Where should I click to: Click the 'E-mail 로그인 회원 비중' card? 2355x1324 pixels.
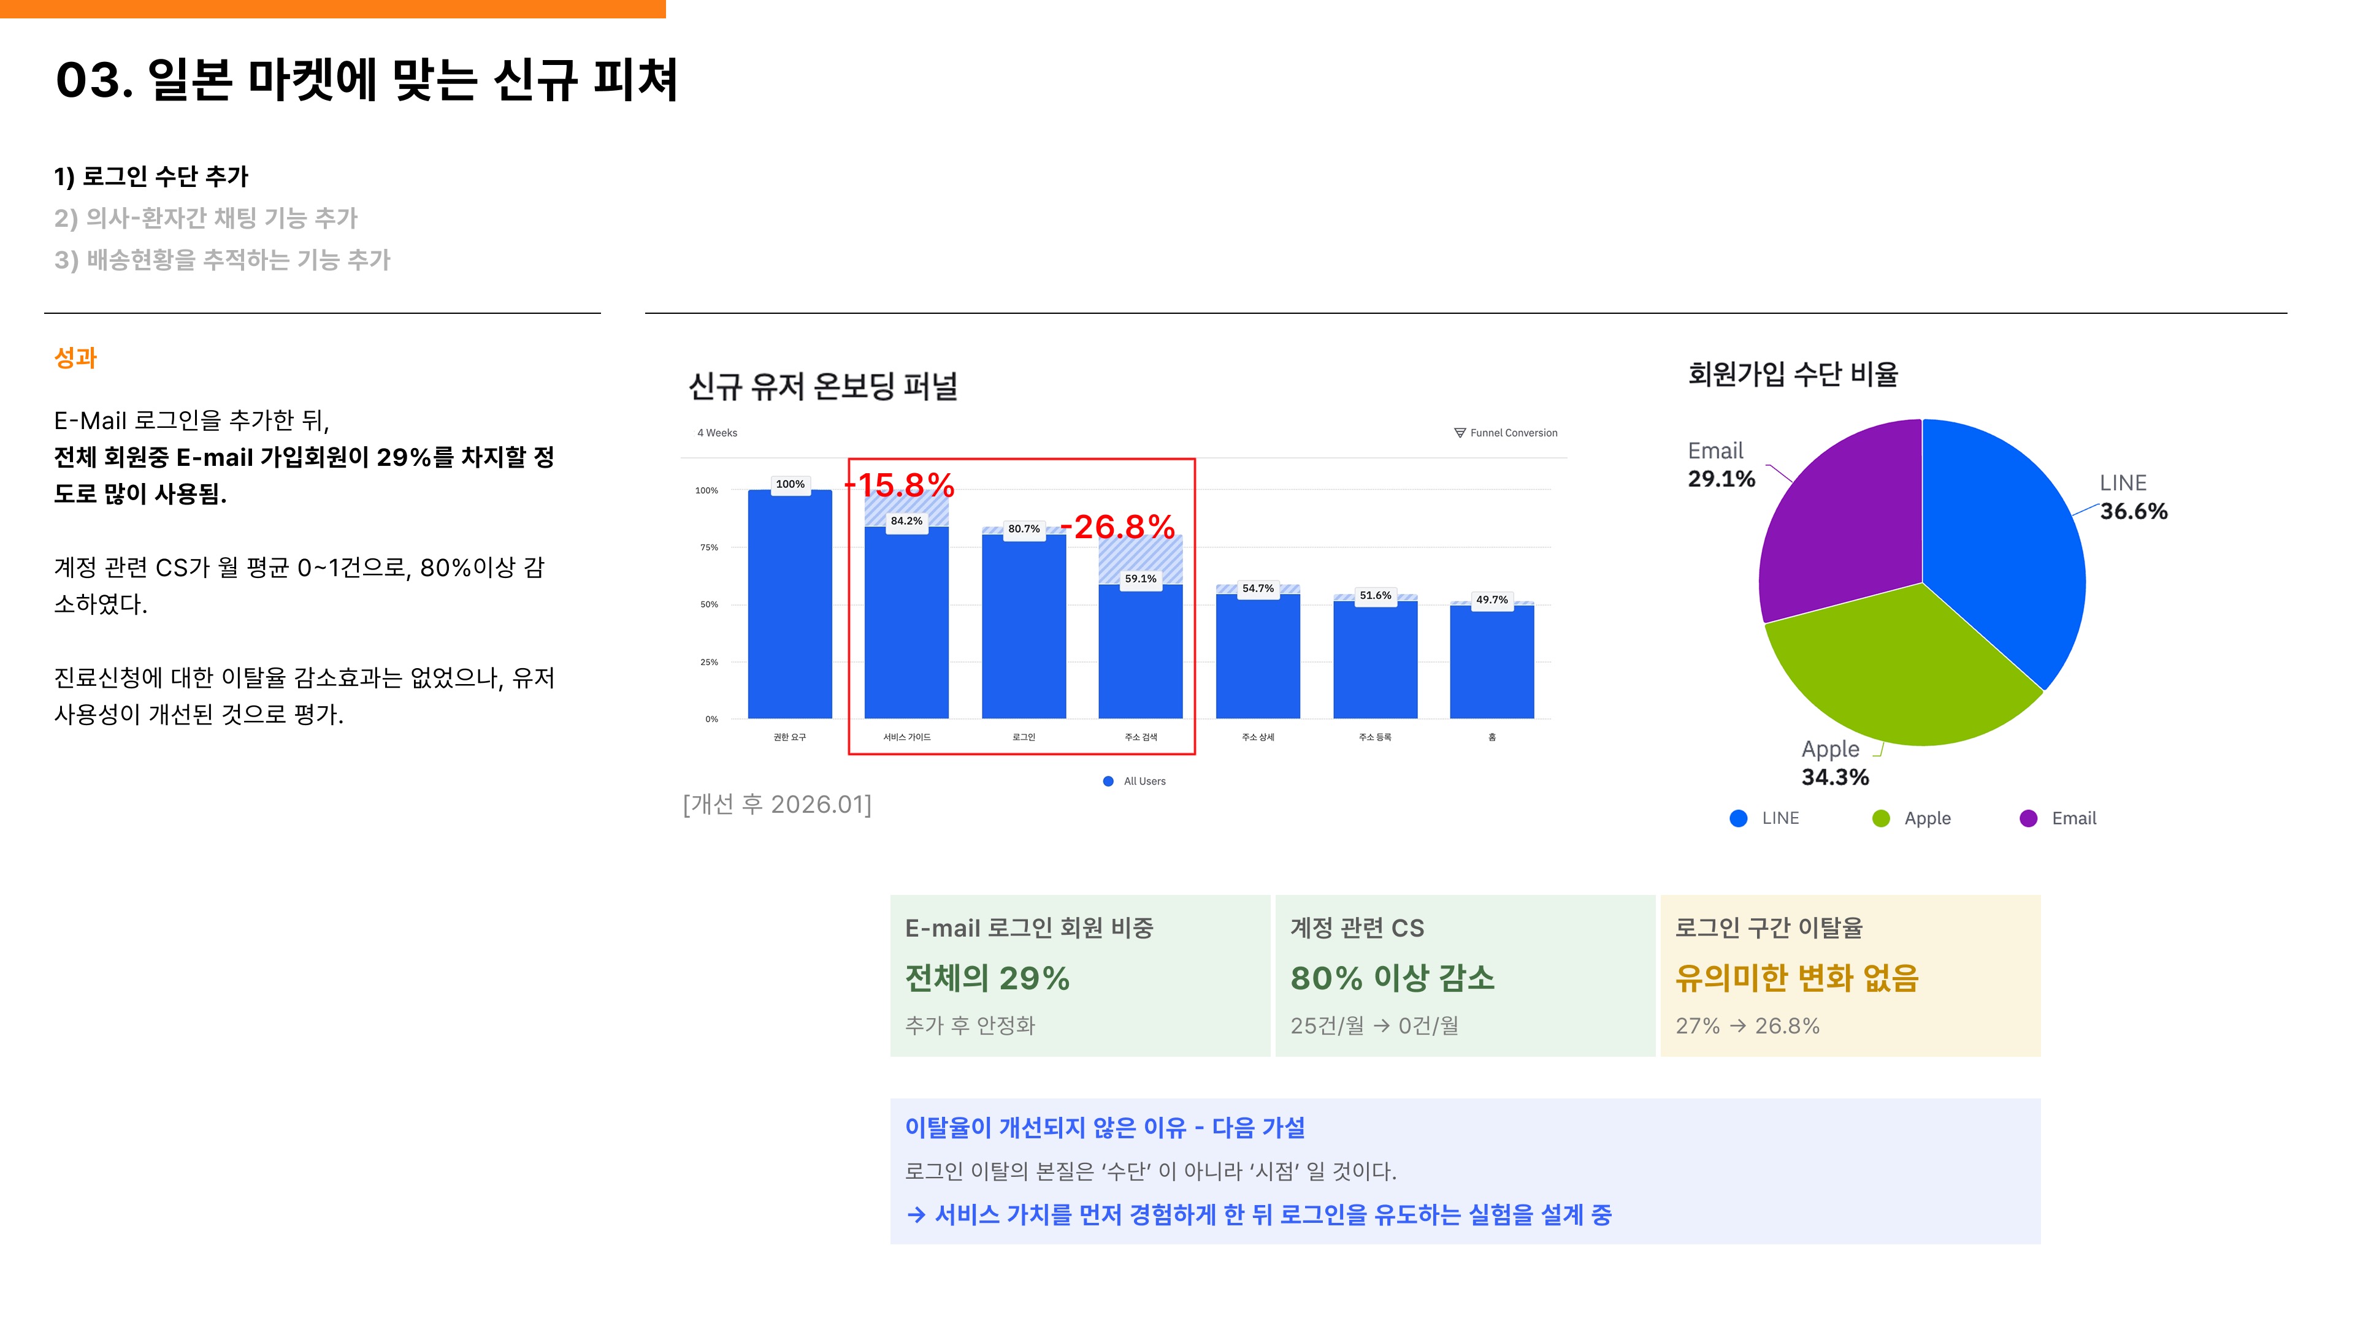[x=1079, y=976]
